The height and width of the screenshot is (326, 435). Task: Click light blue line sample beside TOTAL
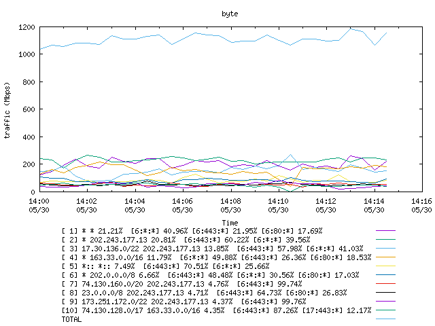tap(385, 319)
